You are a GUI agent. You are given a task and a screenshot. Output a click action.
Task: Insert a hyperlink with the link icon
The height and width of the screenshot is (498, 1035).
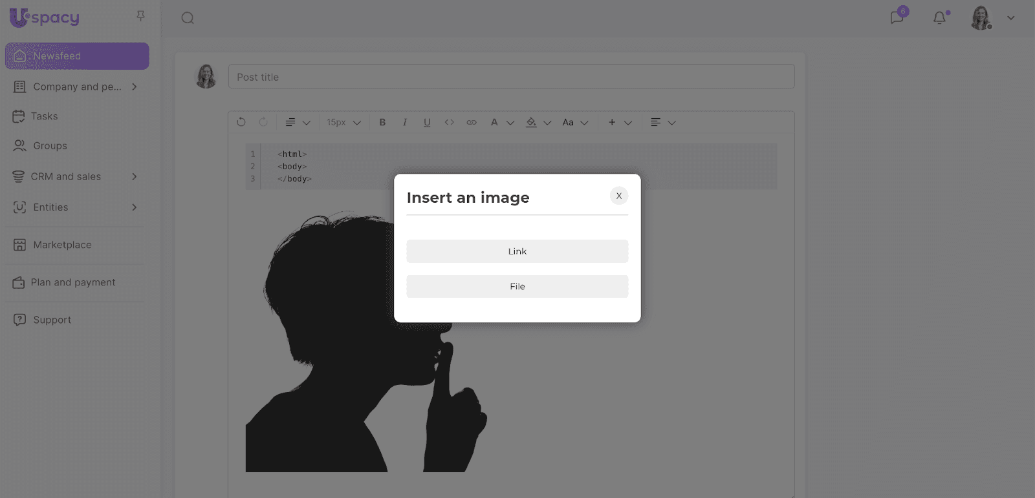click(x=472, y=122)
